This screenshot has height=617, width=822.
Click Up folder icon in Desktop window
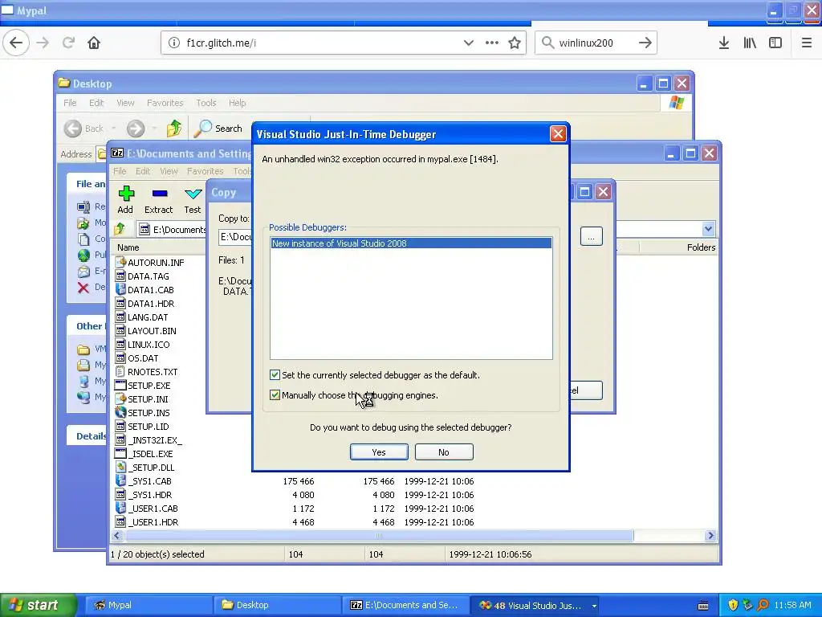click(x=173, y=129)
